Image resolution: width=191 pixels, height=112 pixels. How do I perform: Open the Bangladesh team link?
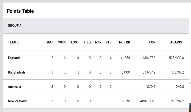tap(16, 72)
